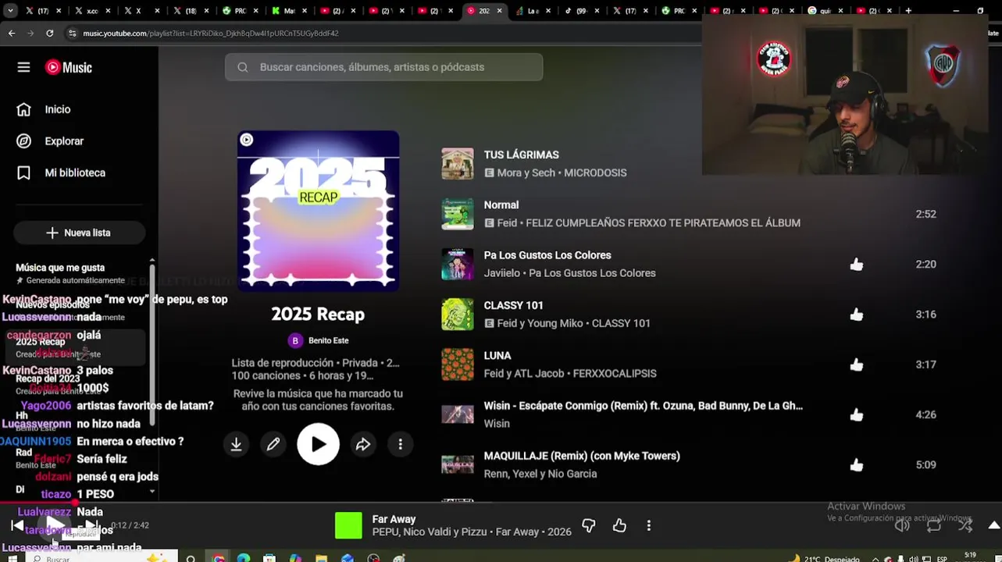Open Chrome from the Windows taskbar
This screenshot has width=1002, height=562.
[219, 558]
